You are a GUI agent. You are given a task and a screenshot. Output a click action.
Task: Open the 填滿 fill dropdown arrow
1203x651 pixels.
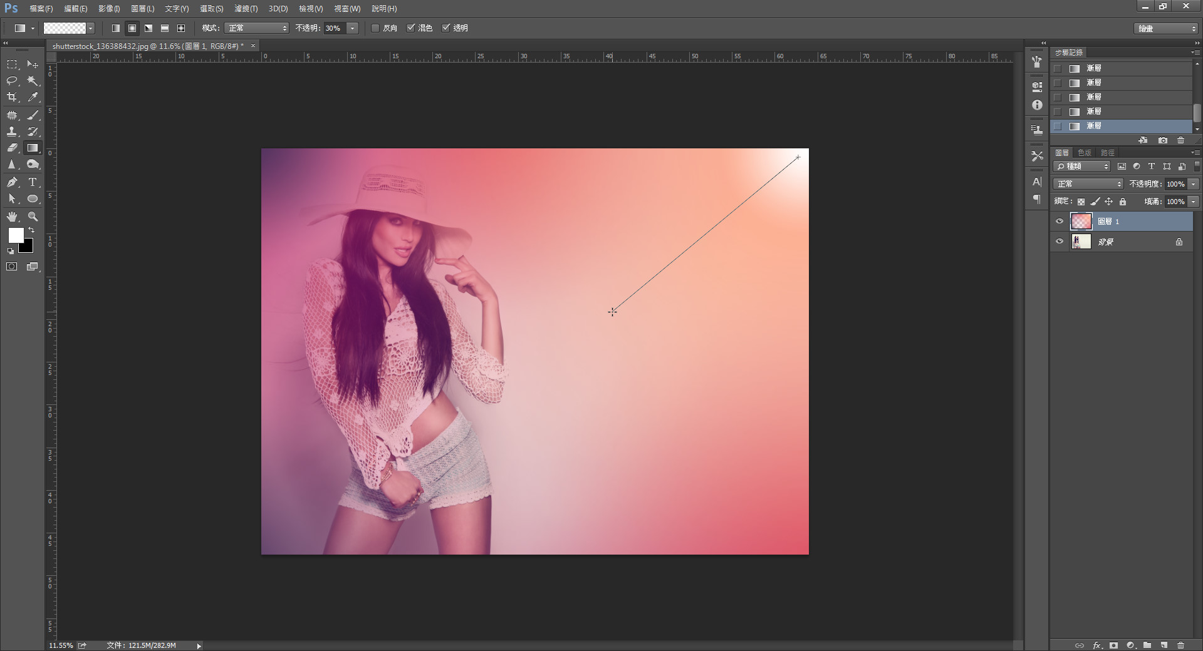pos(1194,202)
